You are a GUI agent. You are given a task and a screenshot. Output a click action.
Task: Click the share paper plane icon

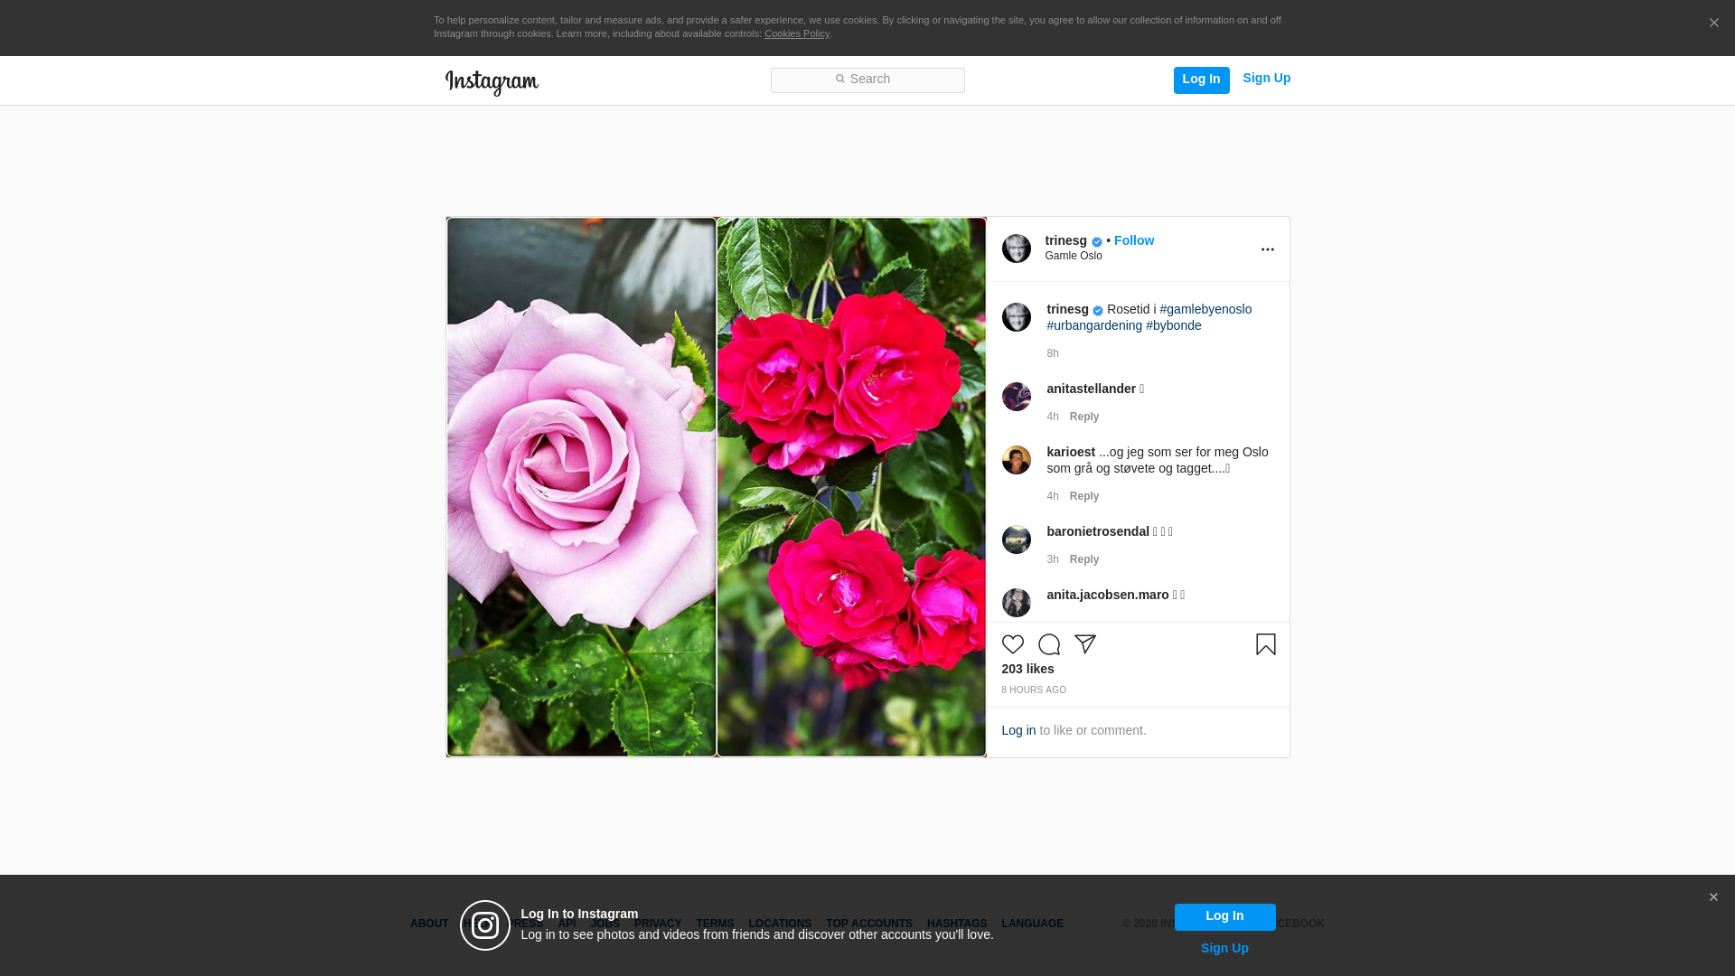tap(1084, 644)
